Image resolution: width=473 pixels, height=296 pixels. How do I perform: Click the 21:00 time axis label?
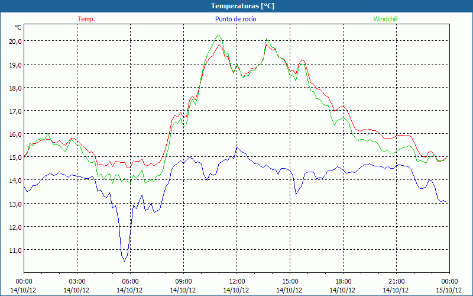click(396, 282)
